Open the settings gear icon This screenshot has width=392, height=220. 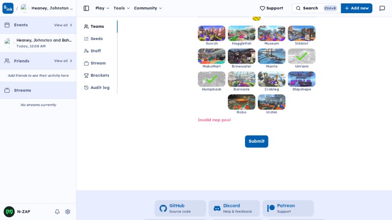68,212
